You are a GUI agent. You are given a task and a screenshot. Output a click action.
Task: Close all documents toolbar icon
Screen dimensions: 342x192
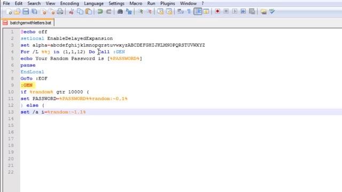coord(52,12)
